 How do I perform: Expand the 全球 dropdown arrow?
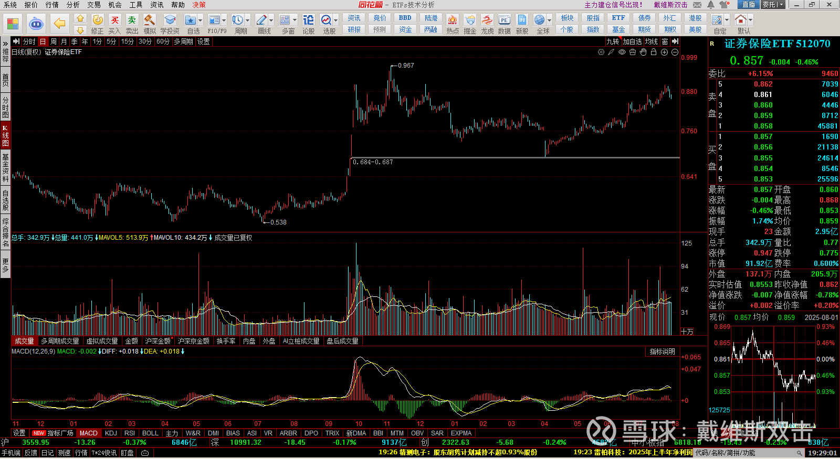(x=549, y=20)
